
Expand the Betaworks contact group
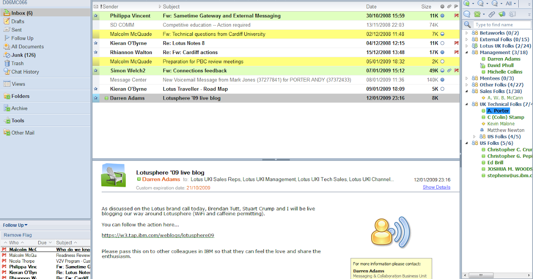(x=467, y=32)
